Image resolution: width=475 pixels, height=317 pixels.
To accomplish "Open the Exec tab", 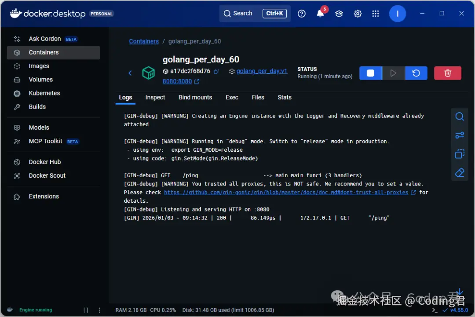I will coord(232,98).
